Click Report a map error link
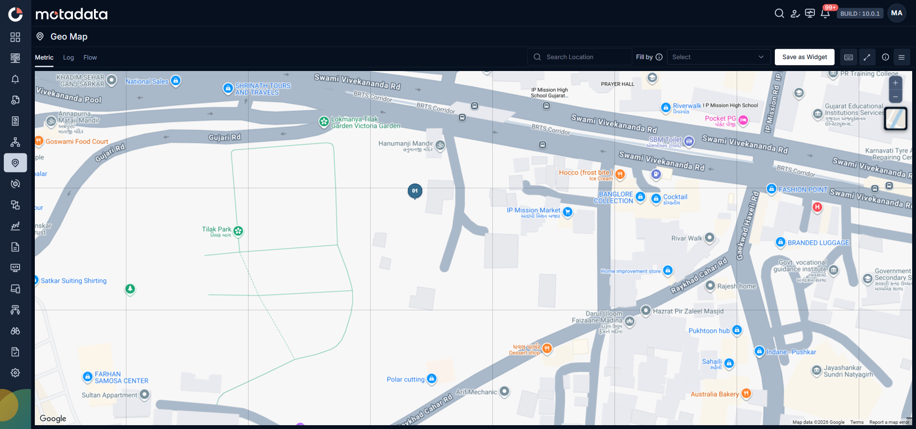 coord(889,422)
